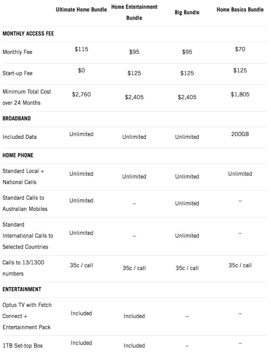Click the Minimum Total Cost over 24 Months label
This screenshot has height=356, width=271.
tap(27, 97)
